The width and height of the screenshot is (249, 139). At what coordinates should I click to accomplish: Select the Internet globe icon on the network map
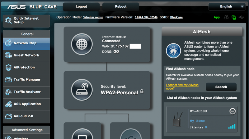pos(82,44)
